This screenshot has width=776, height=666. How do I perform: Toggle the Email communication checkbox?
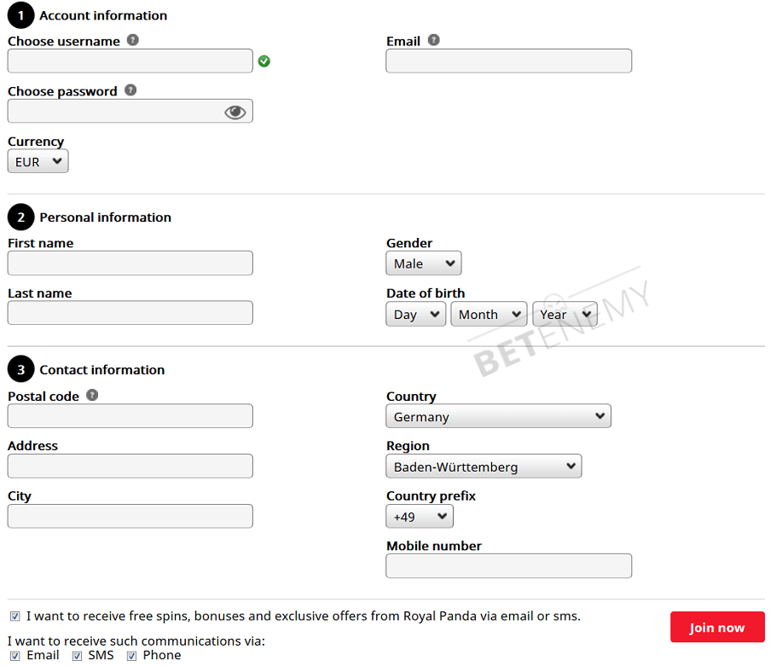click(15, 656)
